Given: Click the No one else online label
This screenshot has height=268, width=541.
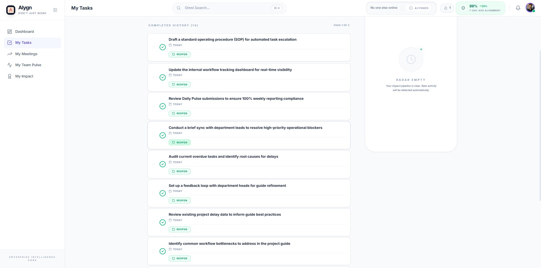Looking at the screenshot, I should pyautogui.click(x=384, y=8).
